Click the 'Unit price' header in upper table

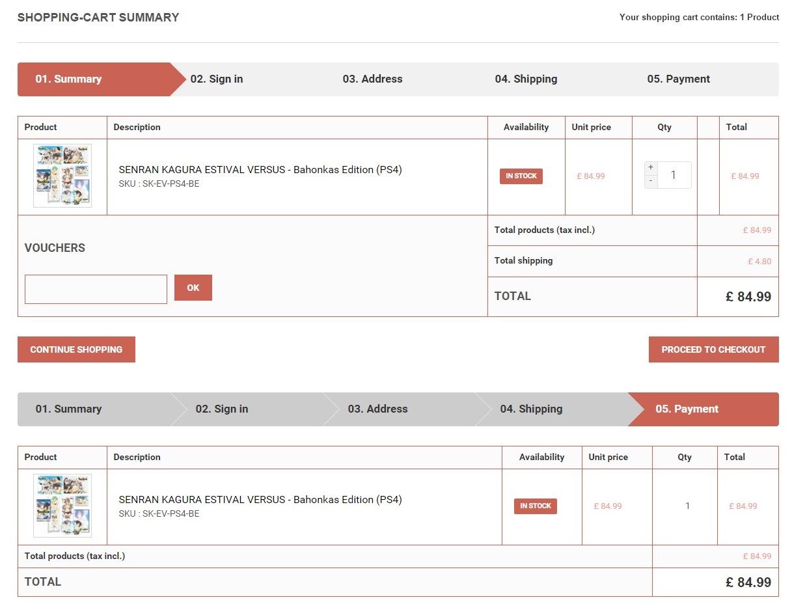pos(592,128)
